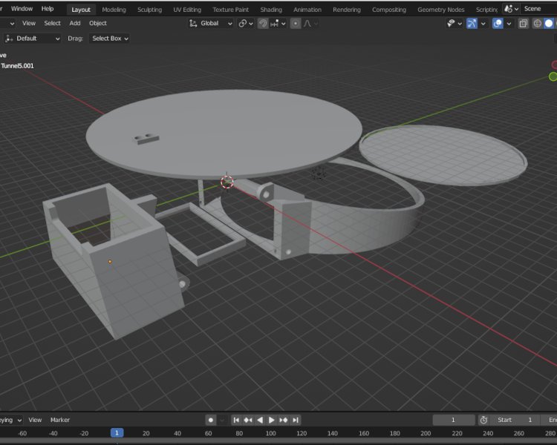
Task: Jump to the timeline end frame
Action: pyautogui.click(x=296, y=420)
